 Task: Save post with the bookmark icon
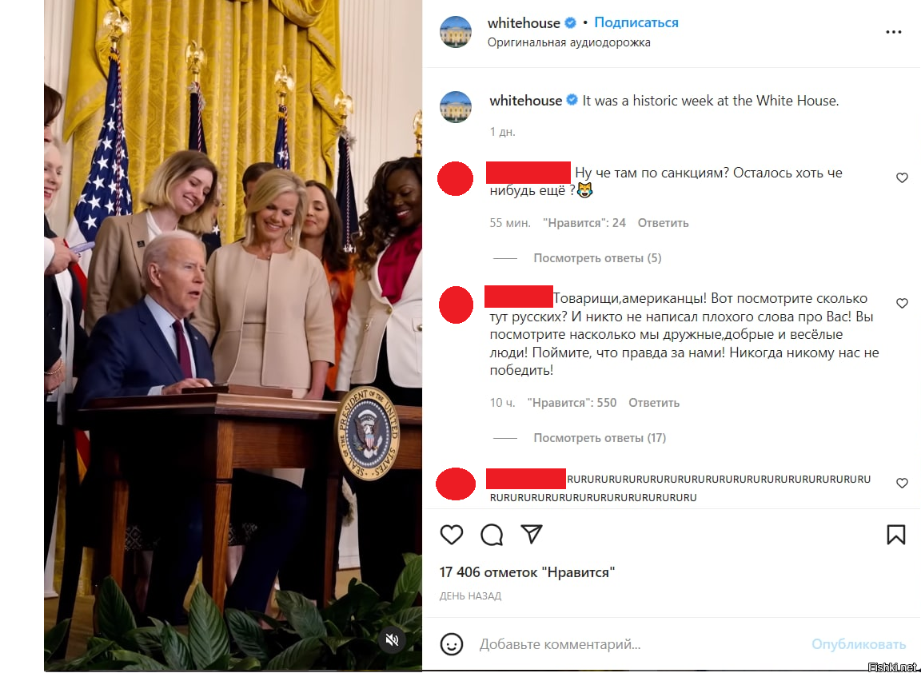(895, 534)
